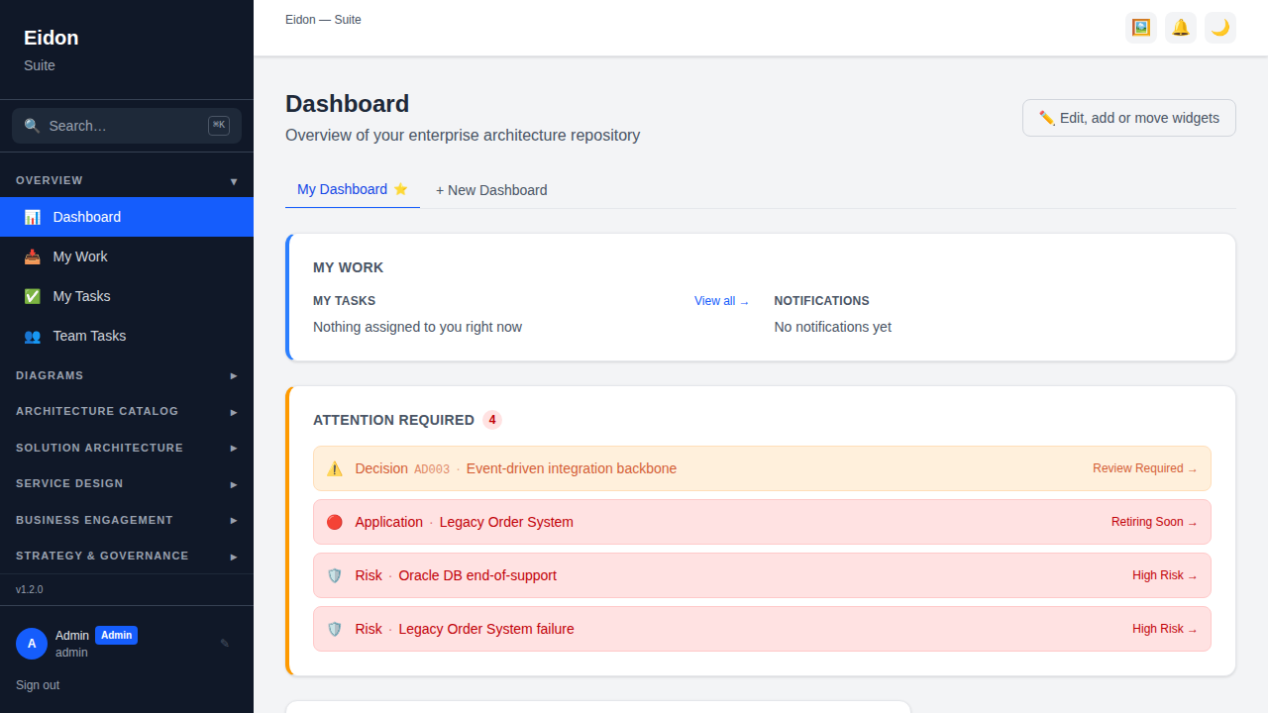Image resolution: width=1268 pixels, height=713 pixels.
Task: Click the Eidon logo title
Action: click(x=52, y=38)
